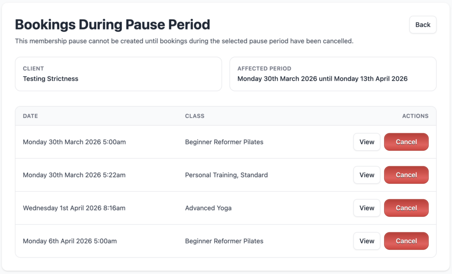Select the Monday 30th March 2026 5:22am date text
Image resolution: width=452 pixels, height=274 pixels.
point(74,175)
